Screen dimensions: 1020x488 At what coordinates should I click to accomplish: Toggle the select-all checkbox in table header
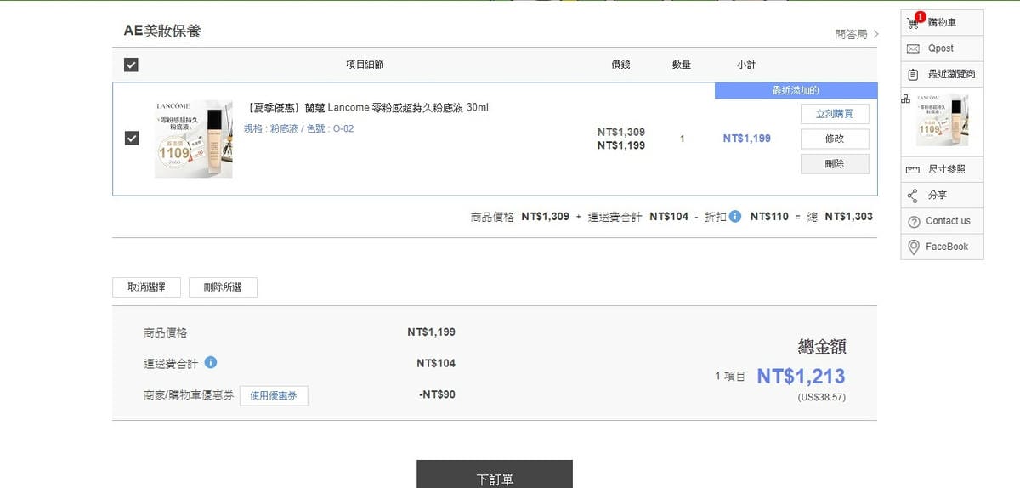tap(131, 65)
